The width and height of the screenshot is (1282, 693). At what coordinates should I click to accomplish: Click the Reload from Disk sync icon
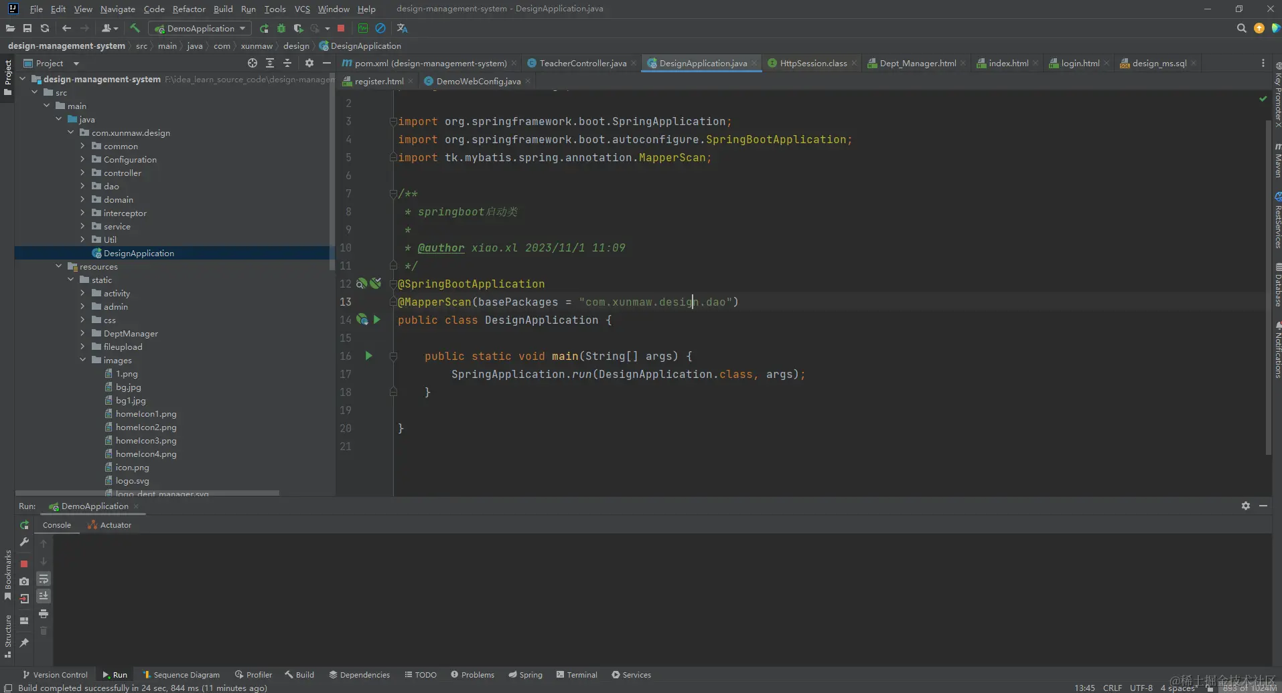click(x=45, y=28)
